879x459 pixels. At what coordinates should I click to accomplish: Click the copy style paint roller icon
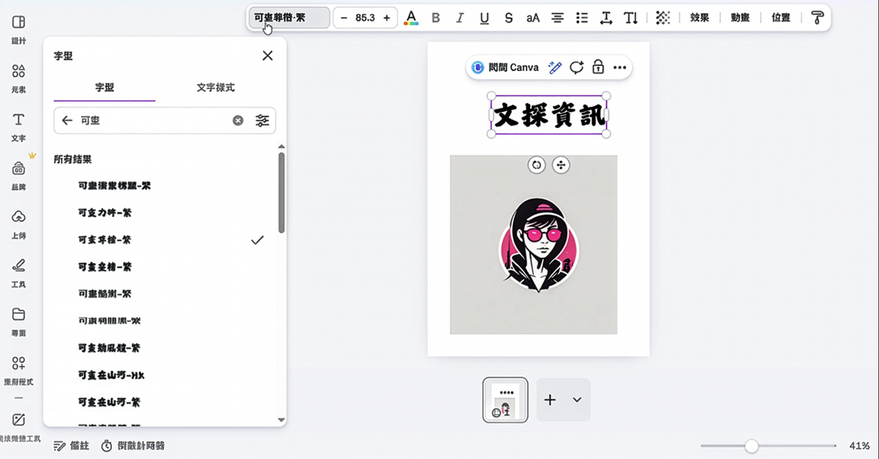coord(817,18)
